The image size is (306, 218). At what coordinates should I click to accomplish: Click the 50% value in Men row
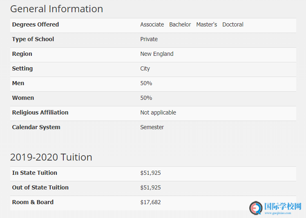[x=146, y=83]
